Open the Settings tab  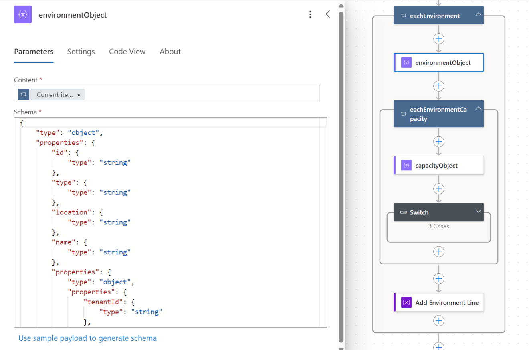click(x=81, y=51)
